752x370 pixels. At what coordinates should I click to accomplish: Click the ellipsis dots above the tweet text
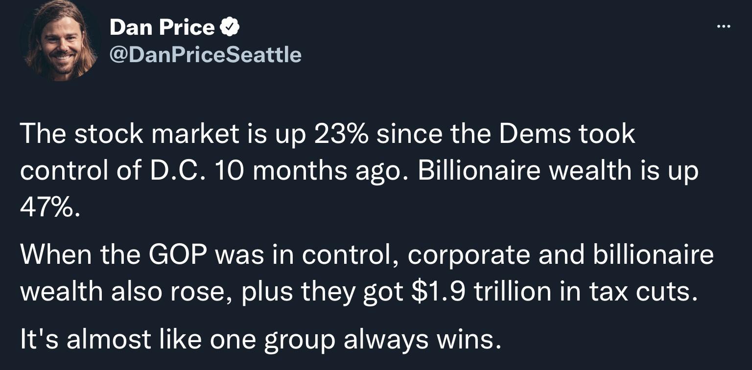(x=723, y=27)
